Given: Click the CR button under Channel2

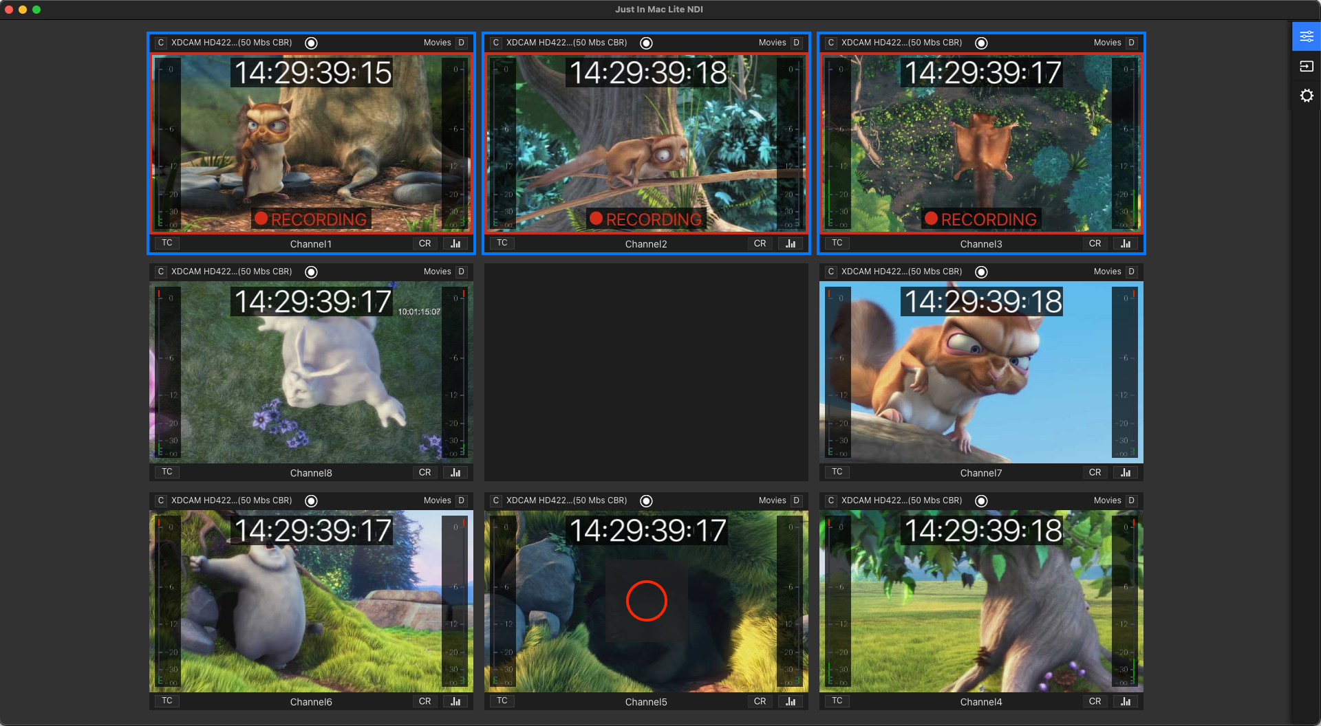Looking at the screenshot, I should (x=760, y=243).
